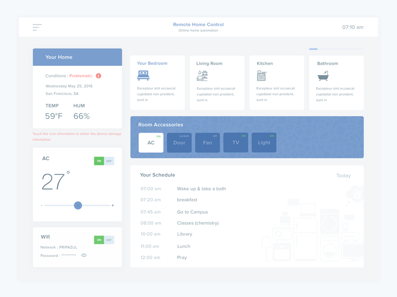The image size is (397, 297).
Task: Select the Fan accessory tile
Action: click(x=207, y=143)
